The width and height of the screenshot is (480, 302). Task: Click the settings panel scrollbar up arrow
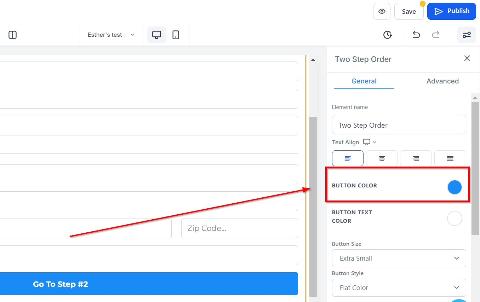click(x=475, y=97)
